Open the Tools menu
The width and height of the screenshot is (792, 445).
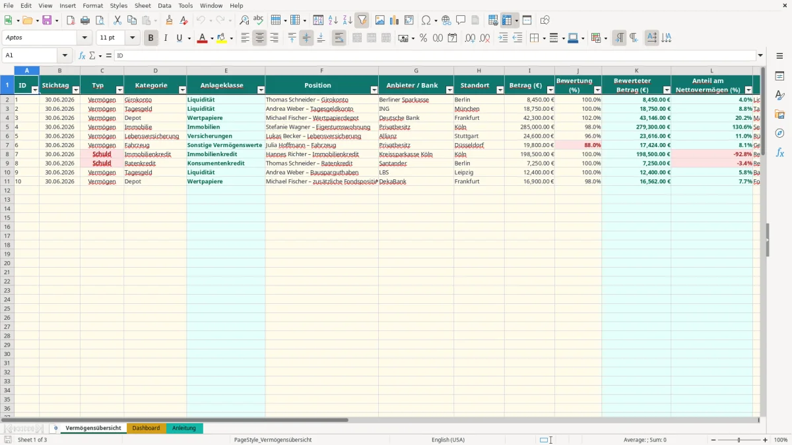pos(185,5)
